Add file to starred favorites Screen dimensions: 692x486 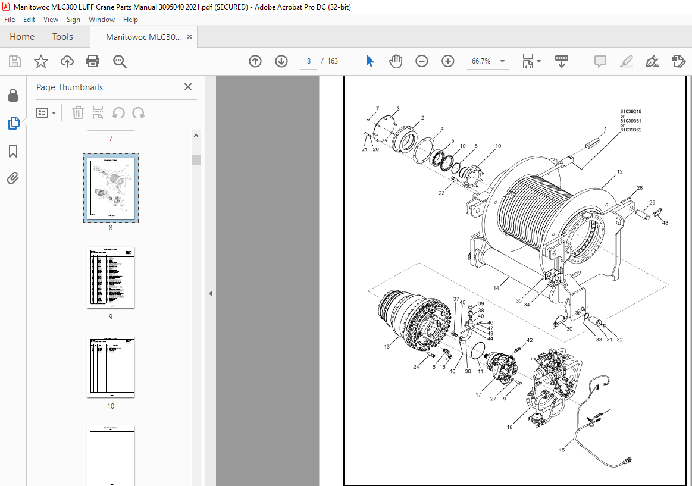coord(41,61)
